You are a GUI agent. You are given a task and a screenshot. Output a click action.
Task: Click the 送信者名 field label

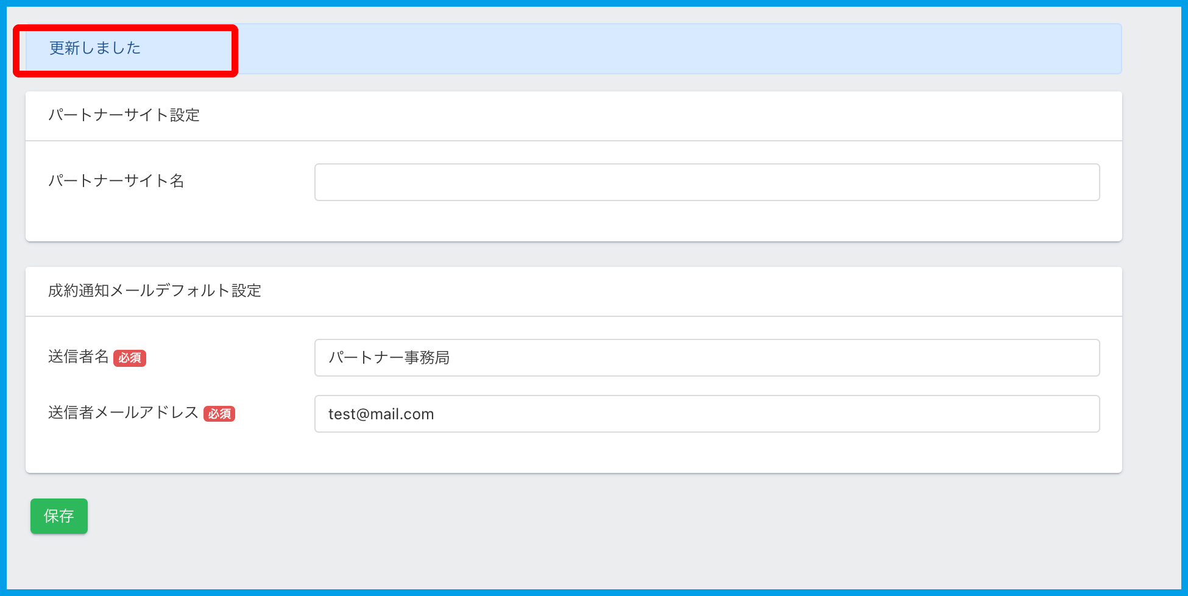click(79, 357)
